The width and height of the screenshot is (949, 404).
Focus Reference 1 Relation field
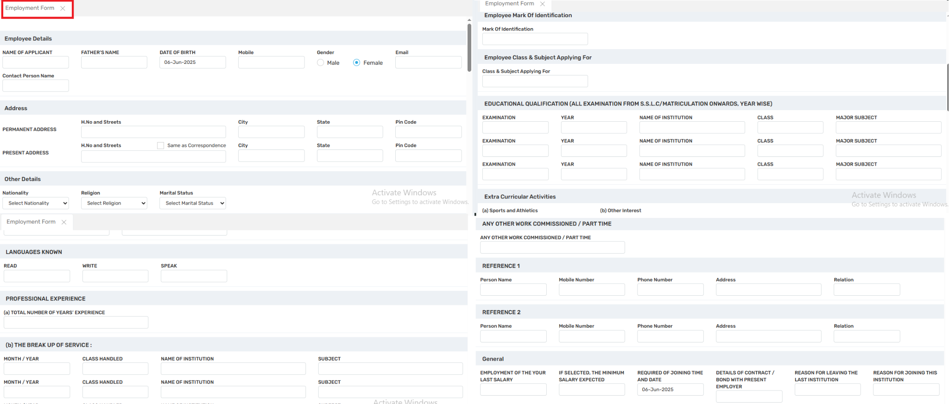(x=867, y=290)
